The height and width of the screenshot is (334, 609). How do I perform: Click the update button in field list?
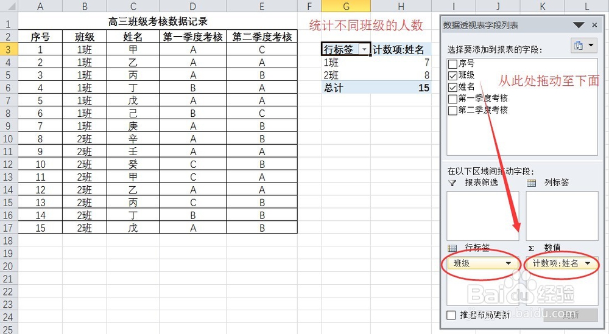(570, 315)
